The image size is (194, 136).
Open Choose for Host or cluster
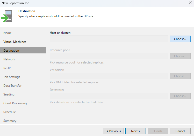pyautogui.click(x=180, y=39)
